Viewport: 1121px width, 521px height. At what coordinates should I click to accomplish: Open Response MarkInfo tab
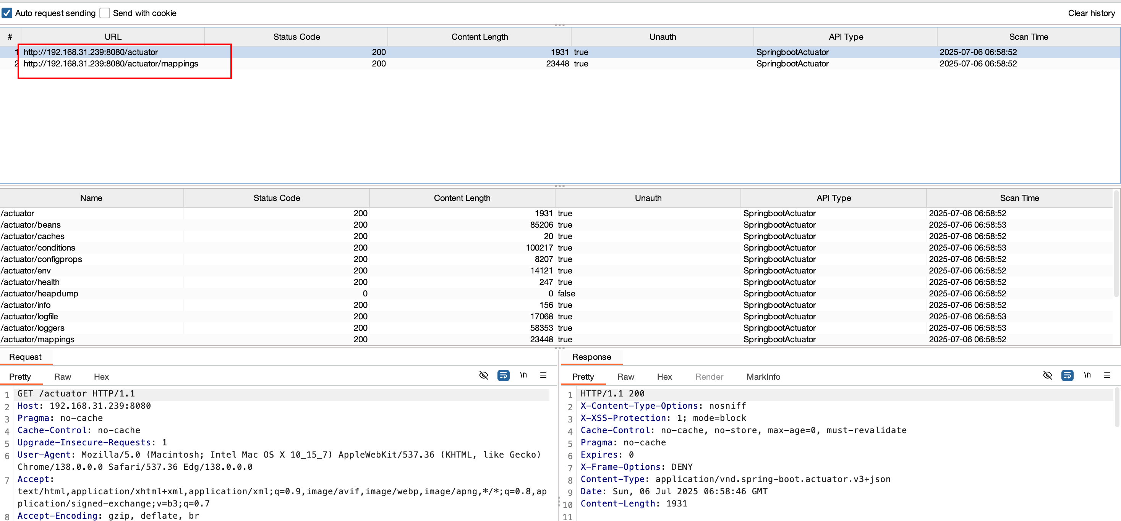coord(763,377)
